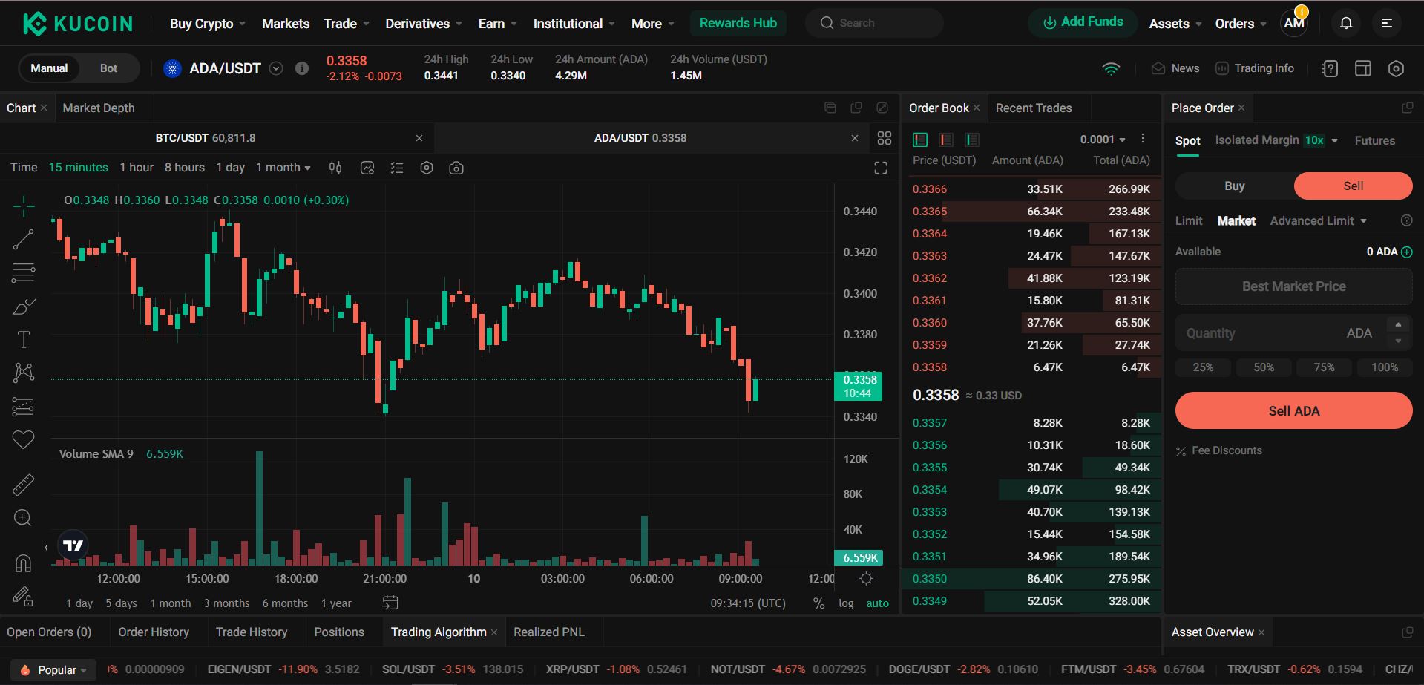Viewport: 1424px width, 685px height.
Task: Toggle log price scale
Action: [x=846, y=603]
